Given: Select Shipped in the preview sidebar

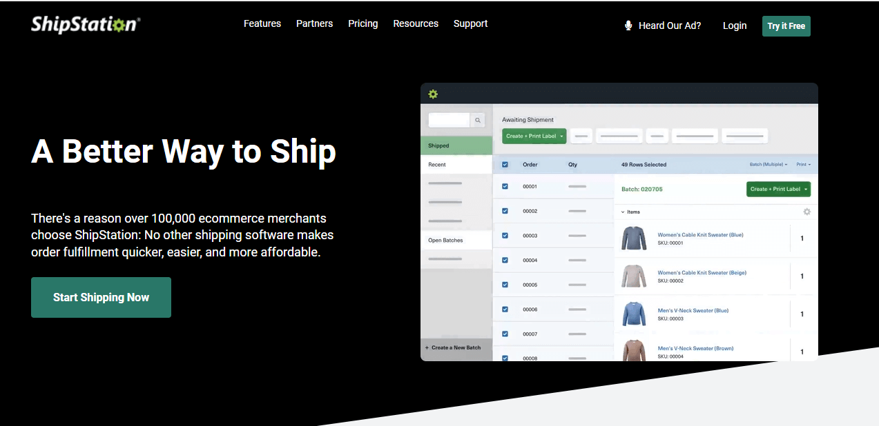Looking at the screenshot, I should 456,145.
